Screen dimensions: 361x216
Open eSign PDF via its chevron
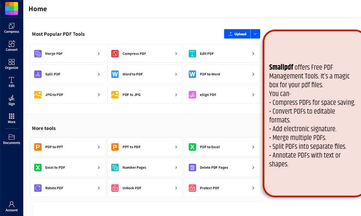click(x=253, y=94)
